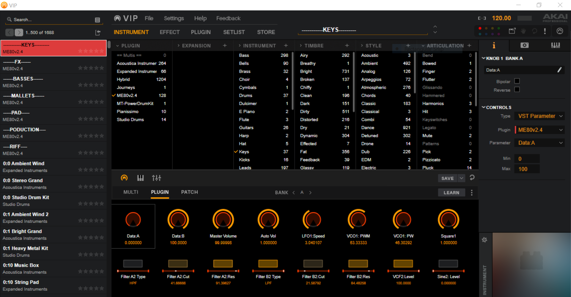Click the Master Volume knob
The width and height of the screenshot is (571, 297).
point(223,220)
